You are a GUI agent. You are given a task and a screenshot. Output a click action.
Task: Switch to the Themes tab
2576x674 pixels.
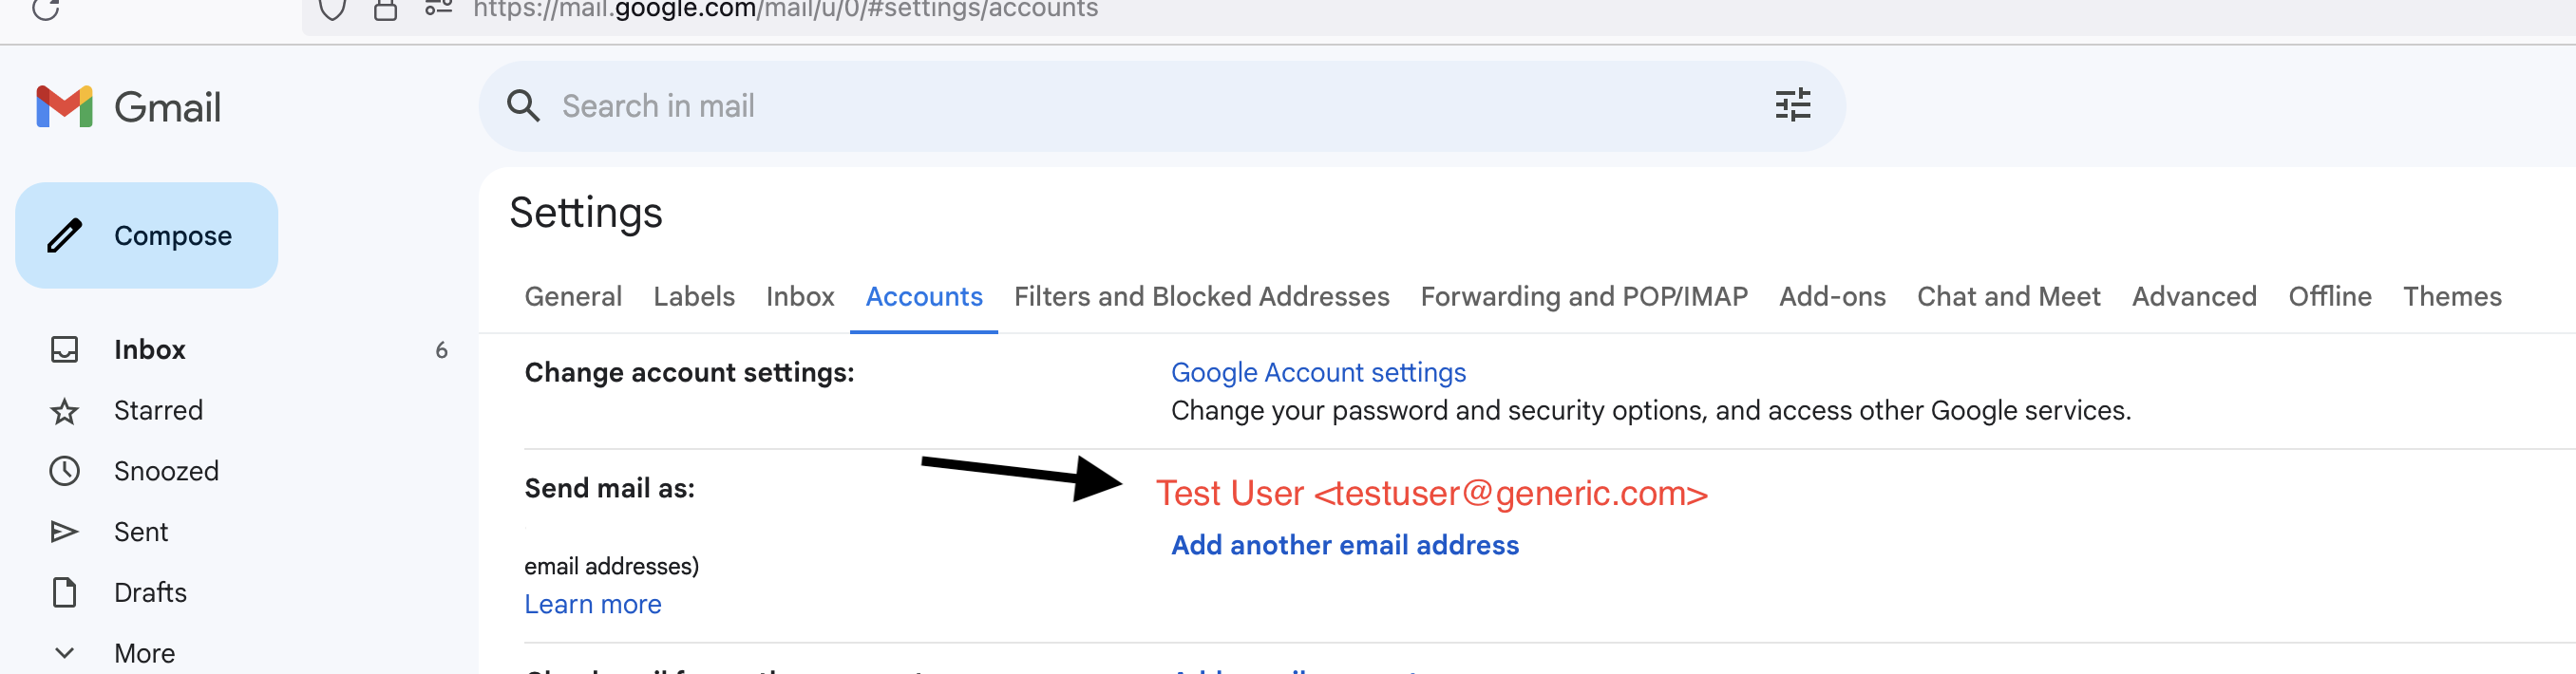[x=2451, y=297]
